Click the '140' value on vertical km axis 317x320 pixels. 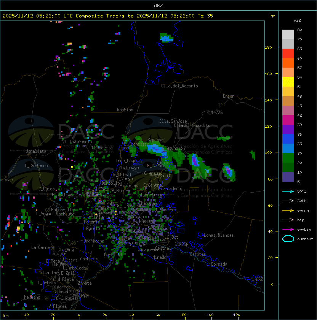268,100
